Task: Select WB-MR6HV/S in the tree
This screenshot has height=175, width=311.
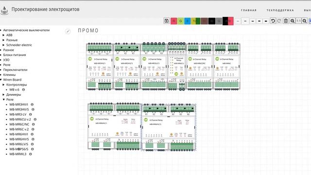Action: pyautogui.click(x=19, y=140)
